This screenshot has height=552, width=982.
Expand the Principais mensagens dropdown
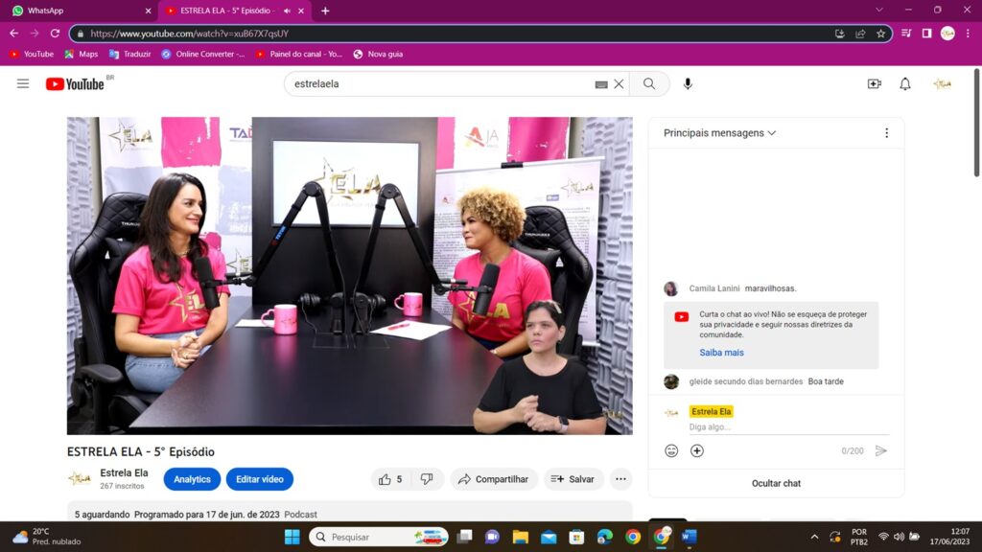719,133
